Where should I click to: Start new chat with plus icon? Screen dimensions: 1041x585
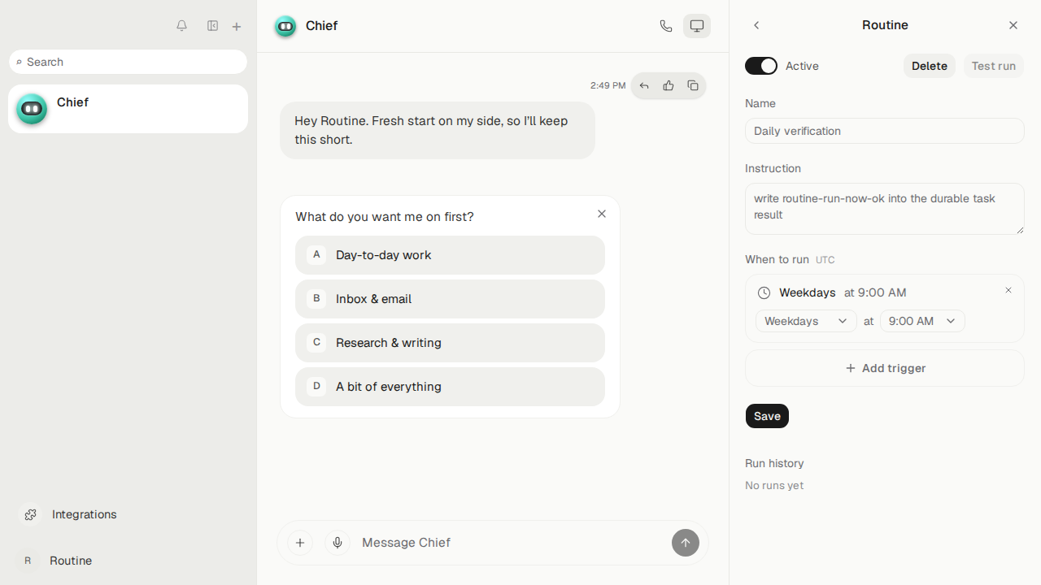[237, 27]
